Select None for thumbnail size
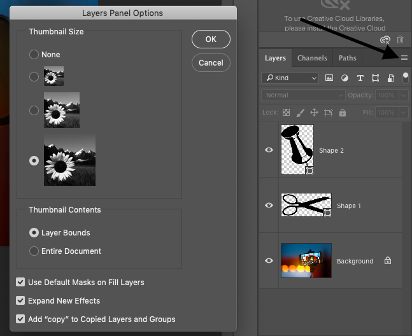 [x=34, y=55]
